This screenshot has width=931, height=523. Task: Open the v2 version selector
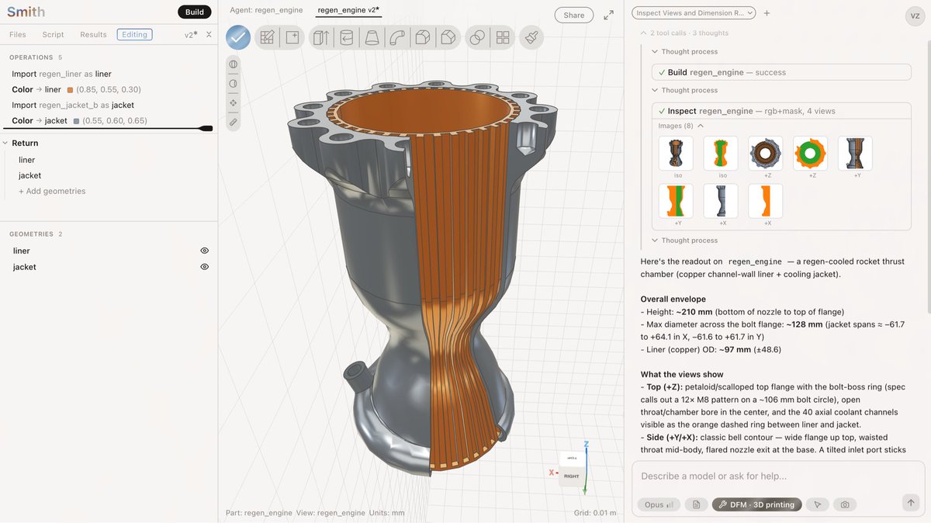(190, 35)
